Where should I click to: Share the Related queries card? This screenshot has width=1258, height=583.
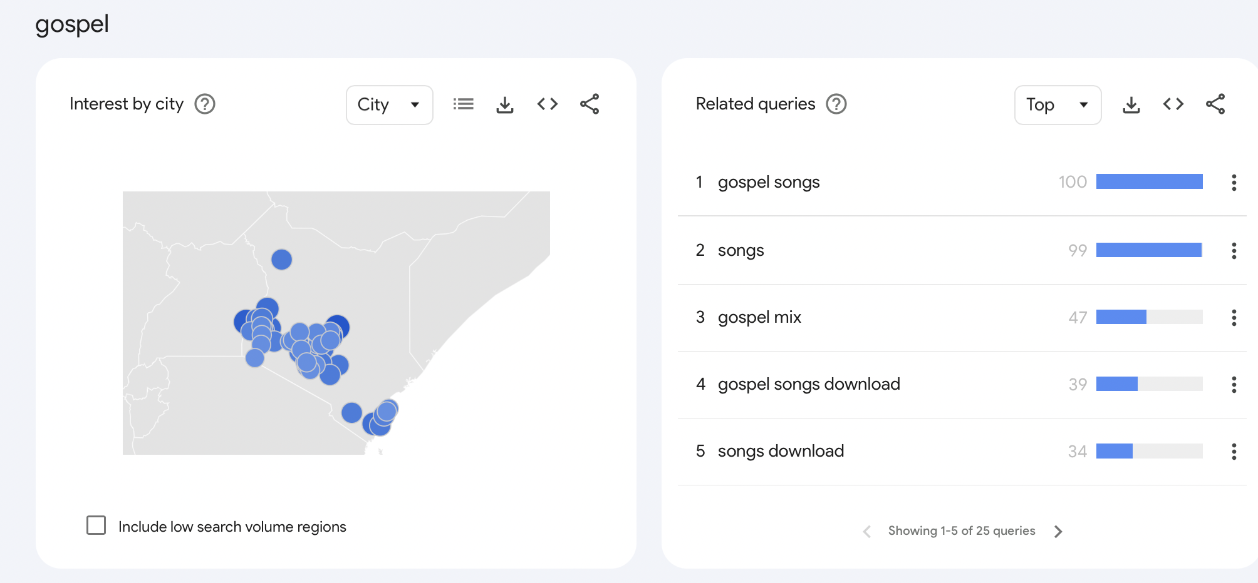[x=1215, y=104]
